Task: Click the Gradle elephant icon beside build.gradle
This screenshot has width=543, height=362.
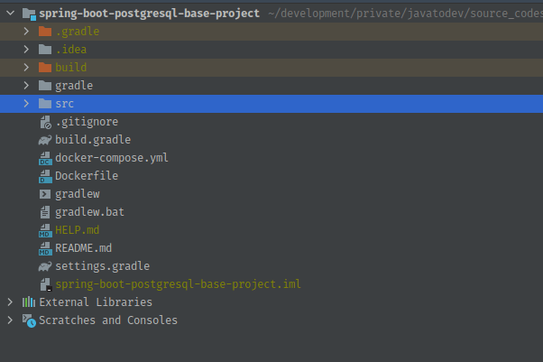Action: [45, 140]
